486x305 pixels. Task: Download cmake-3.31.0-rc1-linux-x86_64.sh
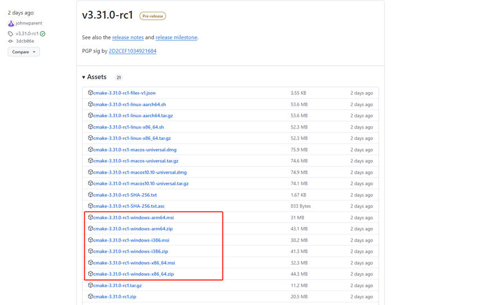click(x=128, y=127)
